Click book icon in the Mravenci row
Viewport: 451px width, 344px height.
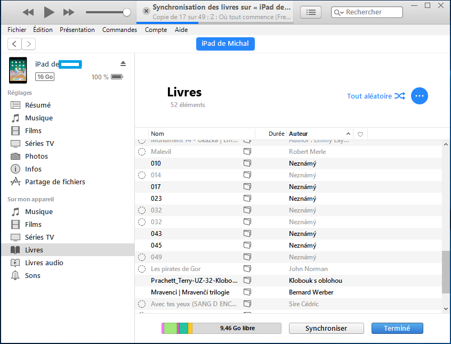click(x=247, y=292)
